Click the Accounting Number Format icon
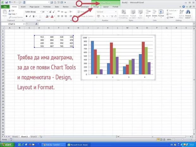Screen dimensions: 196x147 click(98, 16)
